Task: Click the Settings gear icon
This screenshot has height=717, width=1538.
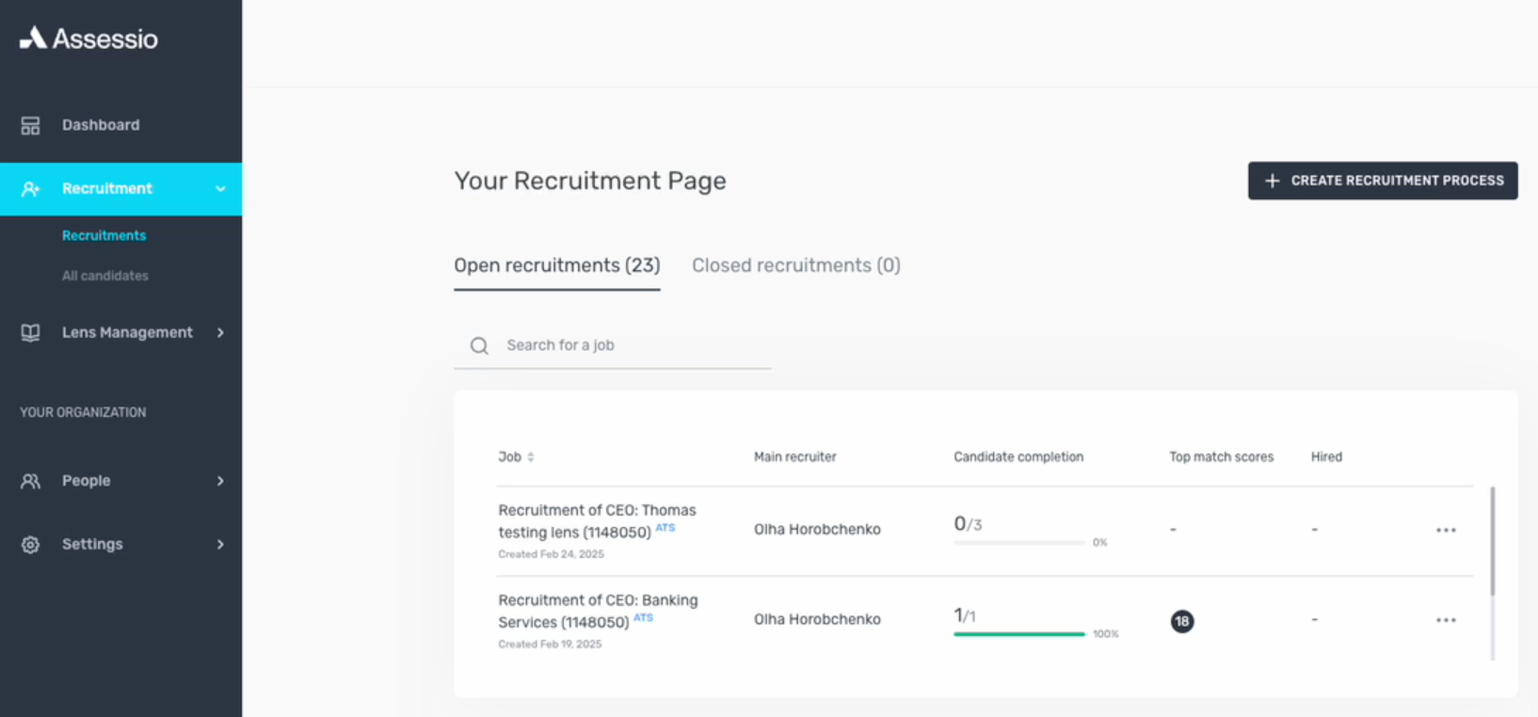Action: point(30,545)
